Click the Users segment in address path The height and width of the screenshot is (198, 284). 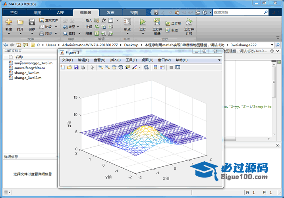[x=51, y=45]
